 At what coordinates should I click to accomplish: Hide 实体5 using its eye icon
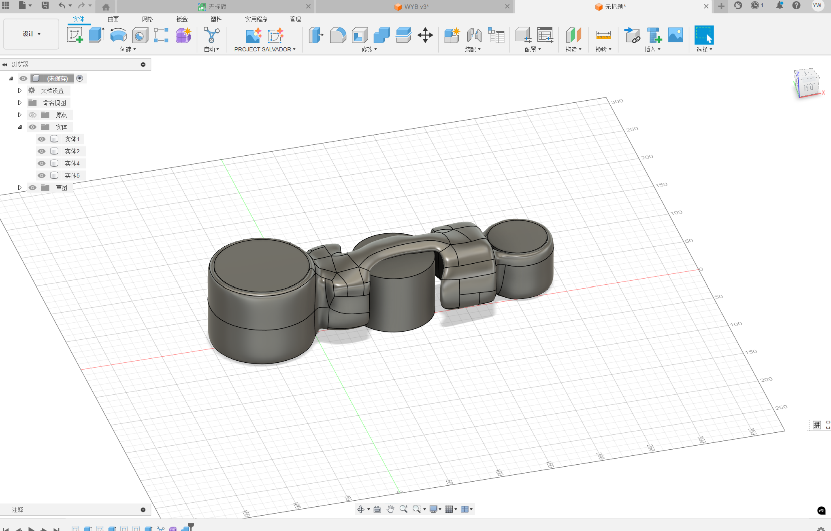(x=42, y=176)
